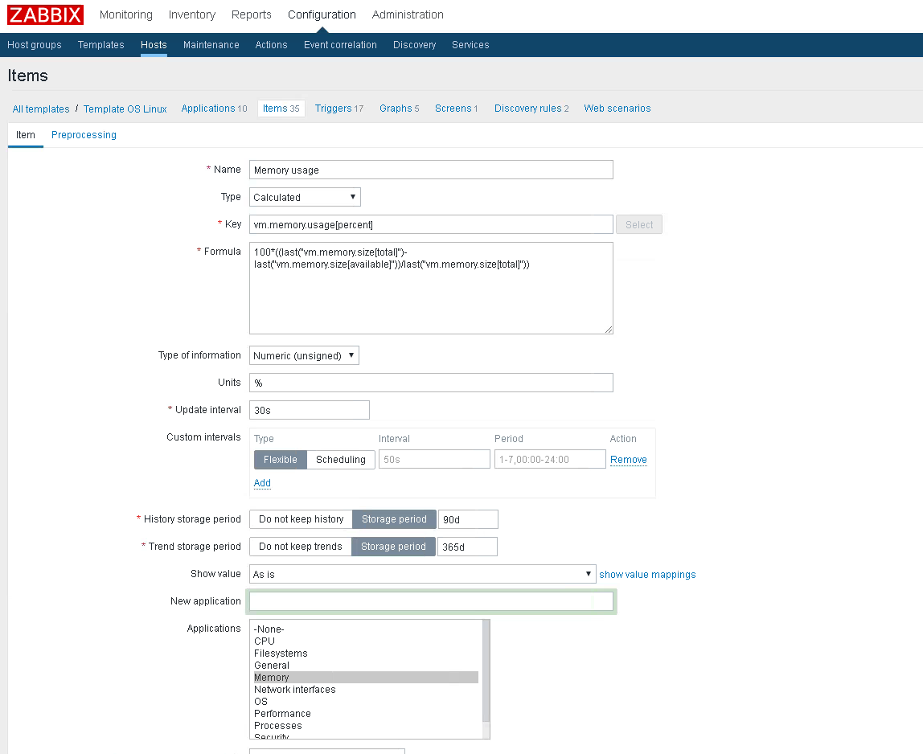
Task: Go to Host groups section
Action: tap(34, 45)
